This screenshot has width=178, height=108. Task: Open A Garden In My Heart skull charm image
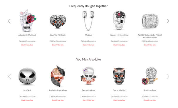pos(27,21)
